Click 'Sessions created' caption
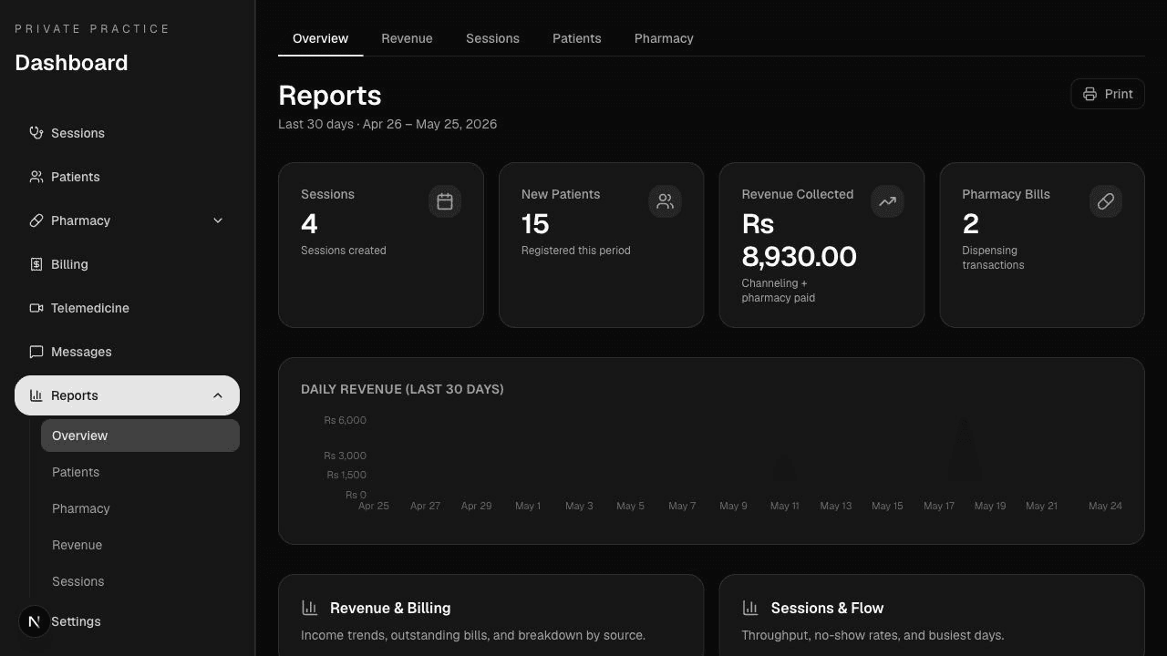 [344, 251]
